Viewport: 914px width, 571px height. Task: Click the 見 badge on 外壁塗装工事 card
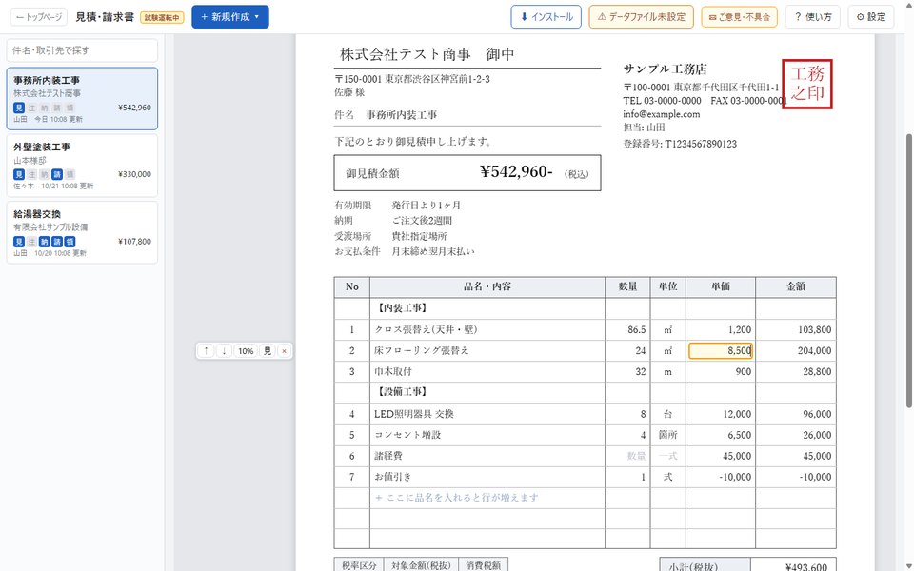pyautogui.click(x=19, y=174)
